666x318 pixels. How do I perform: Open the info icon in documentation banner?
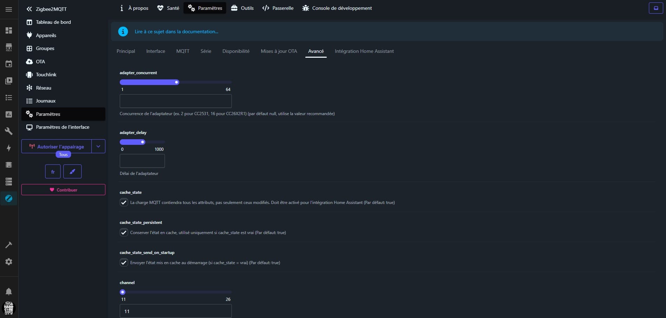(x=123, y=31)
